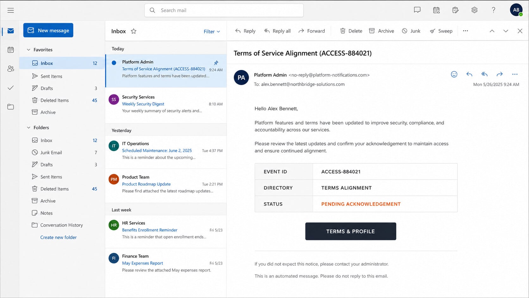Screen dimensions: 529x298
Task: Open Sent Items under Favorites
Action: pos(62,76)
